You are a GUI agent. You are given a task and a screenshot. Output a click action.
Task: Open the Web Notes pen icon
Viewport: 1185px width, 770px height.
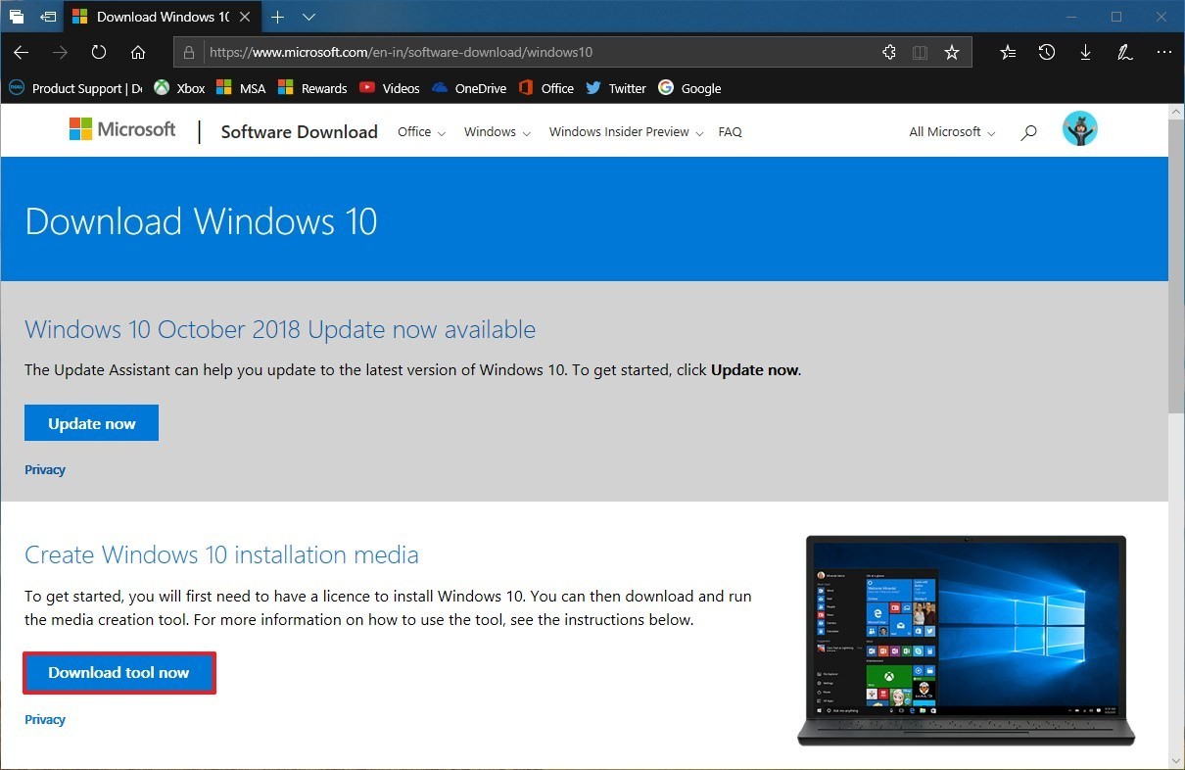click(x=1123, y=52)
